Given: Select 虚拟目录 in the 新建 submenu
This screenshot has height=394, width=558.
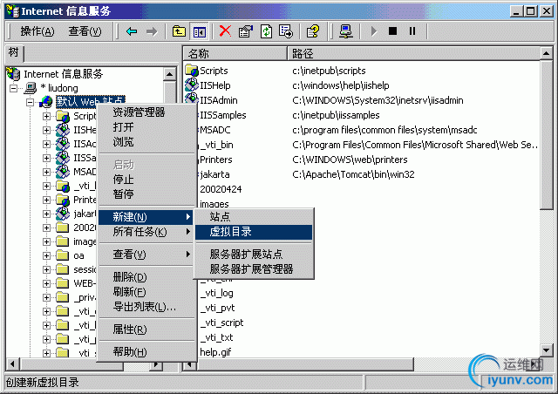Looking at the screenshot, I should [254, 232].
